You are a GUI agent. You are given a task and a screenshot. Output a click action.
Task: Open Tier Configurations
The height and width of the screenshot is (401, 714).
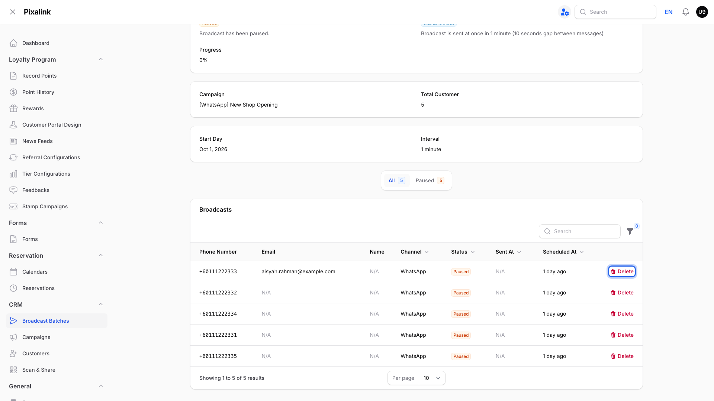point(57,174)
